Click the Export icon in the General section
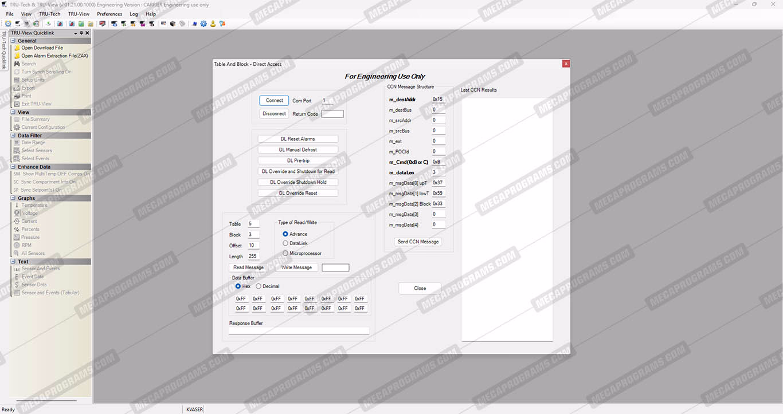Image resolution: width=783 pixels, height=414 pixels. pos(17,88)
